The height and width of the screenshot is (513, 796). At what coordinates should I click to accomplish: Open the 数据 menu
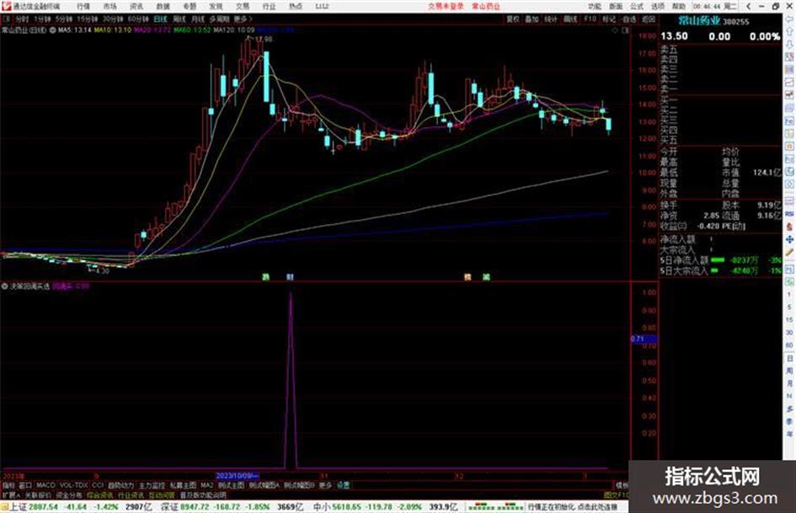pyautogui.click(x=163, y=6)
